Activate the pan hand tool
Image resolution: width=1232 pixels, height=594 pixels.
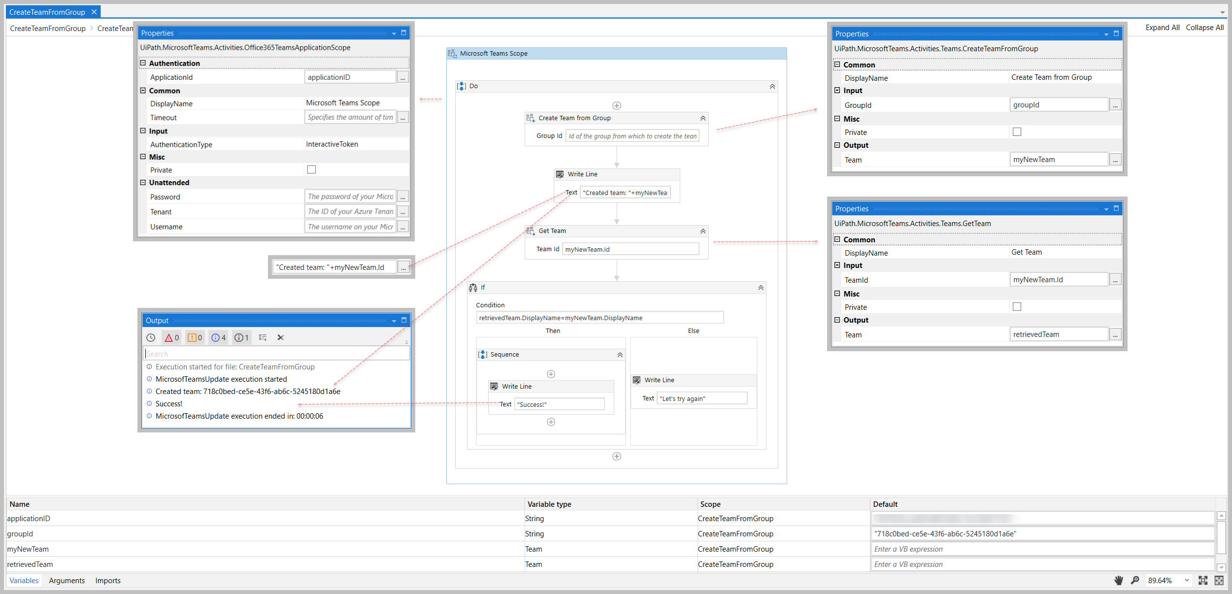pos(1118,580)
